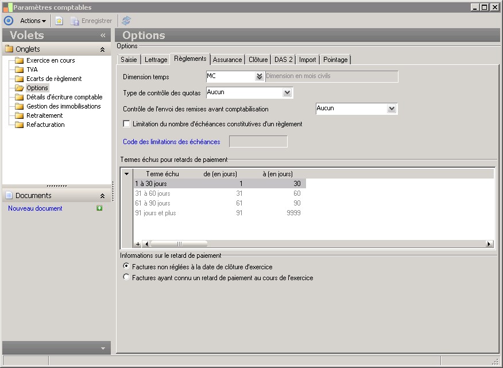
Task: Switch to the Assurance tab
Action: [x=227, y=60]
